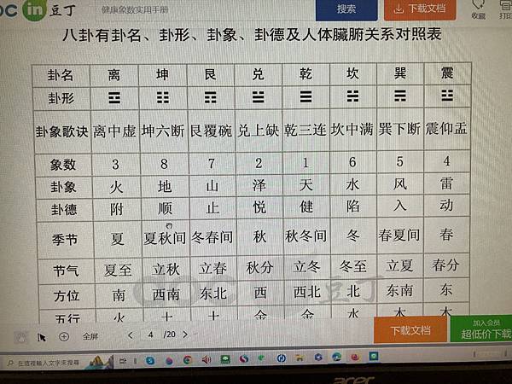The width and height of the screenshot is (512, 384).
Task: Open the red e browser icon on taskbar
Action: (x=355, y=357)
